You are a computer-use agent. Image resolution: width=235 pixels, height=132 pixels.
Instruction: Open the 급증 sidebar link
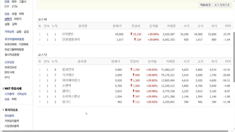[x=19, y=31]
